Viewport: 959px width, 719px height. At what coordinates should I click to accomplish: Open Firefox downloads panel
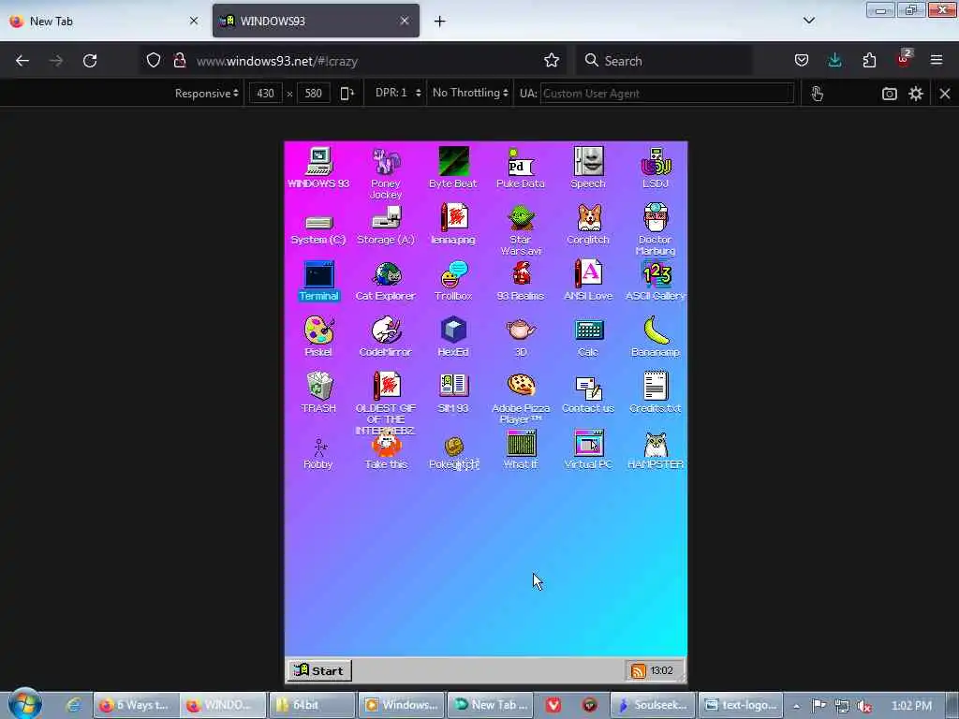coord(834,61)
